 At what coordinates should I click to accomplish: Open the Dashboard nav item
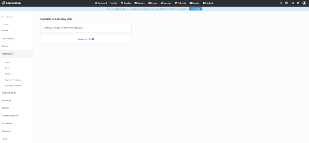coord(101,3)
